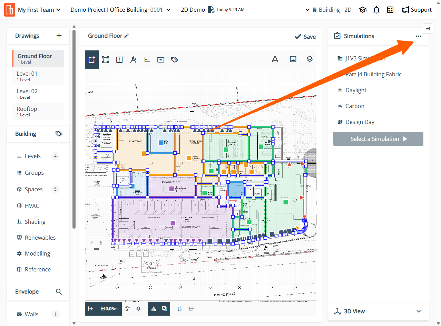Click the pencil icon beside Ground Floor
This screenshot has height=326, width=441.
127,36
